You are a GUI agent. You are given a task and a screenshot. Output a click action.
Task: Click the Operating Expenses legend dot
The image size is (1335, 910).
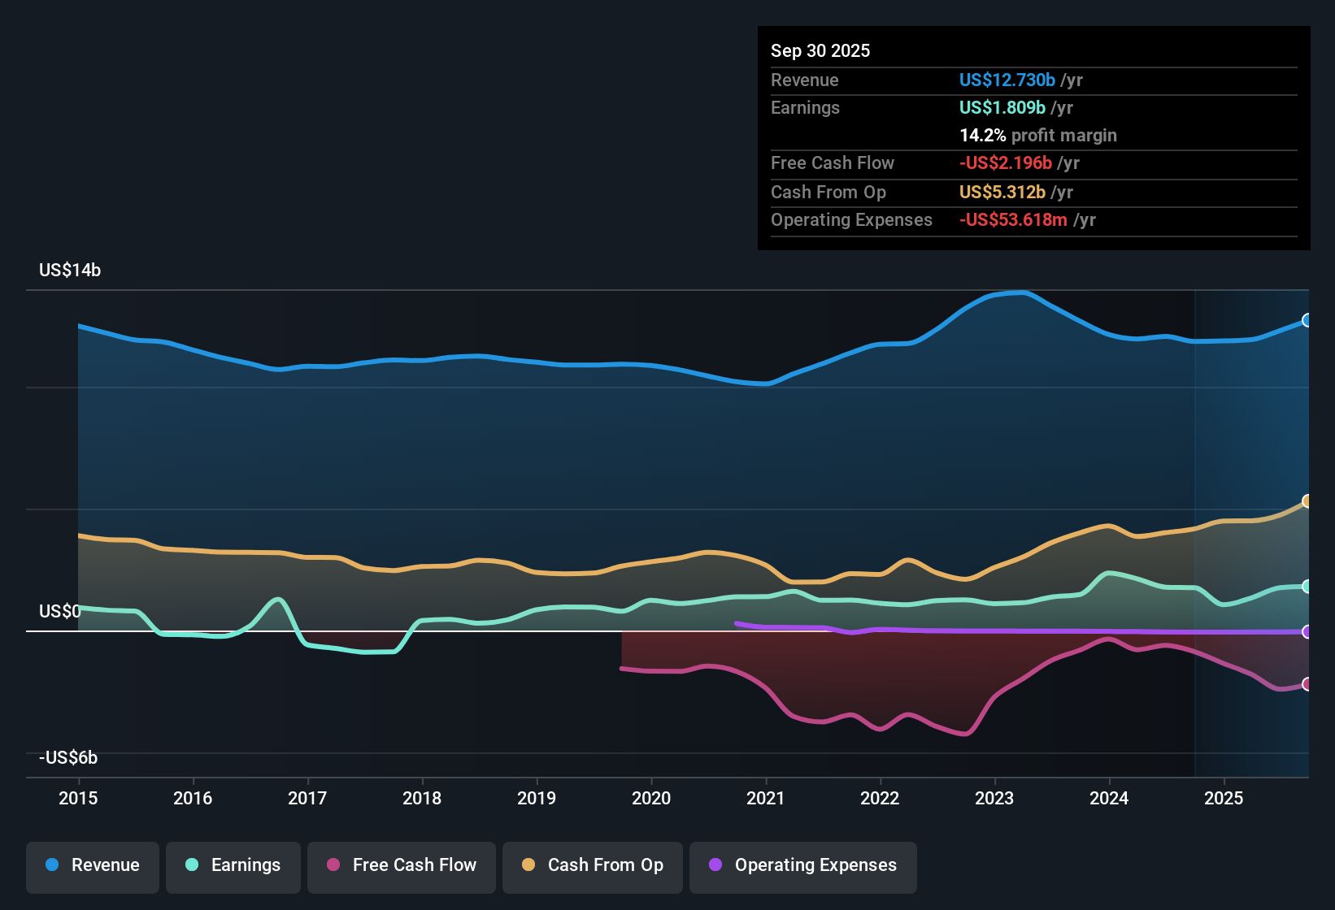coord(714,865)
